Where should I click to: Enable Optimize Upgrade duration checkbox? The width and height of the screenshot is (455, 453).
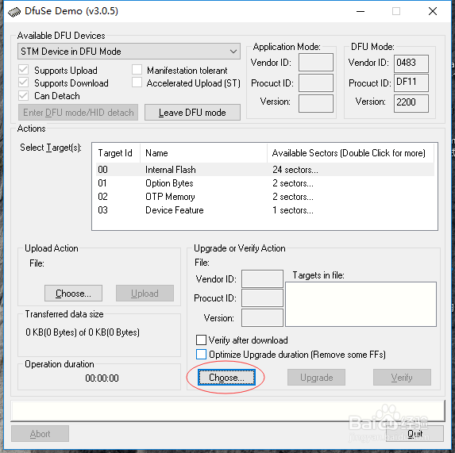[x=201, y=354]
